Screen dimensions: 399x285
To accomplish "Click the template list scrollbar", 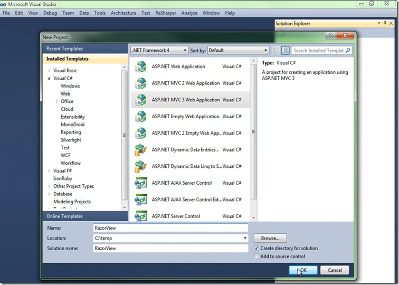I will pyautogui.click(x=253, y=131).
